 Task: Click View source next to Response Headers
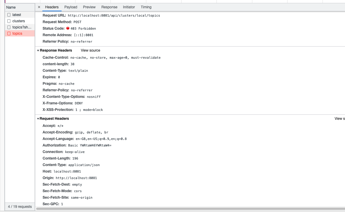click(90, 50)
